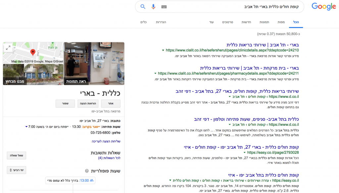Click the שאל שאלה ask question button
The width and height of the screenshot is (339, 193).
(x=17, y=155)
